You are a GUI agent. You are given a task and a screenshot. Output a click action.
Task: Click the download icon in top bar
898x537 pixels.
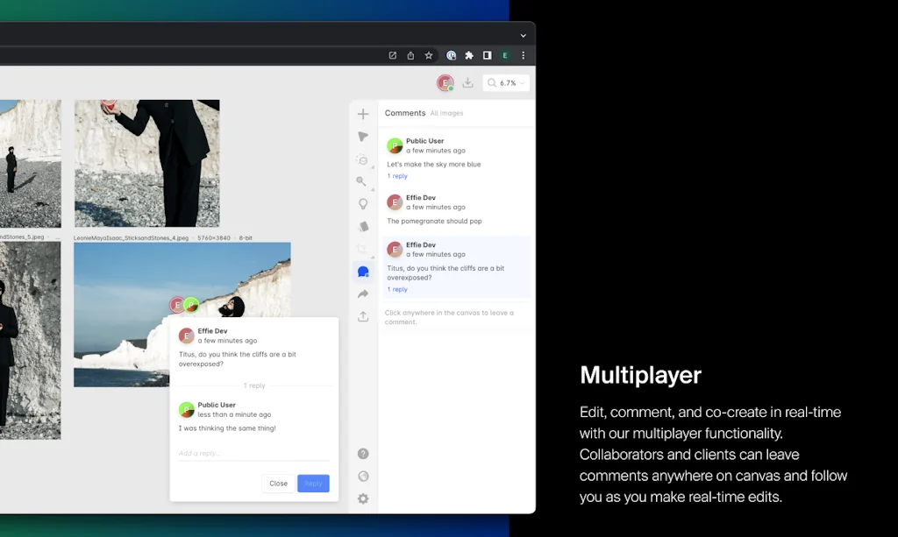(467, 83)
